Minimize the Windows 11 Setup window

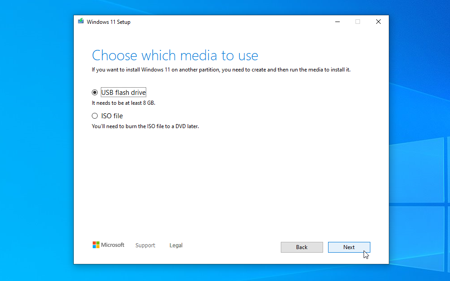337,22
